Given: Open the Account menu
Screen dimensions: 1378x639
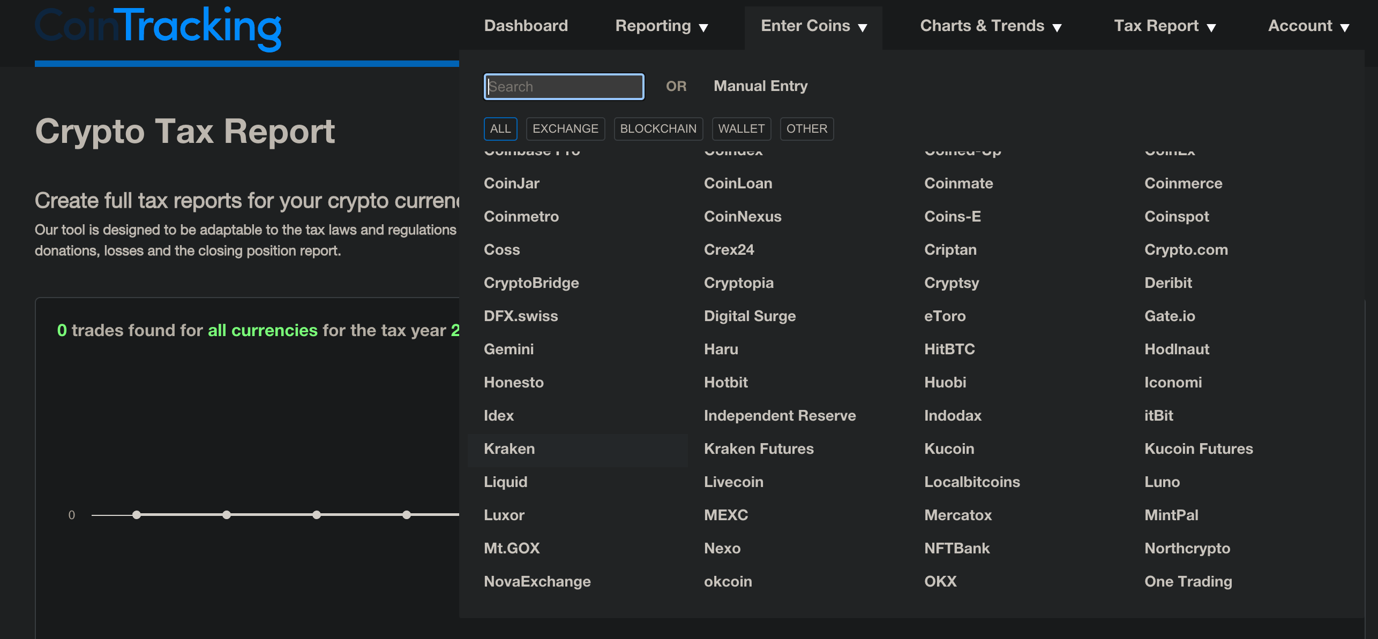Looking at the screenshot, I should 1308,26.
